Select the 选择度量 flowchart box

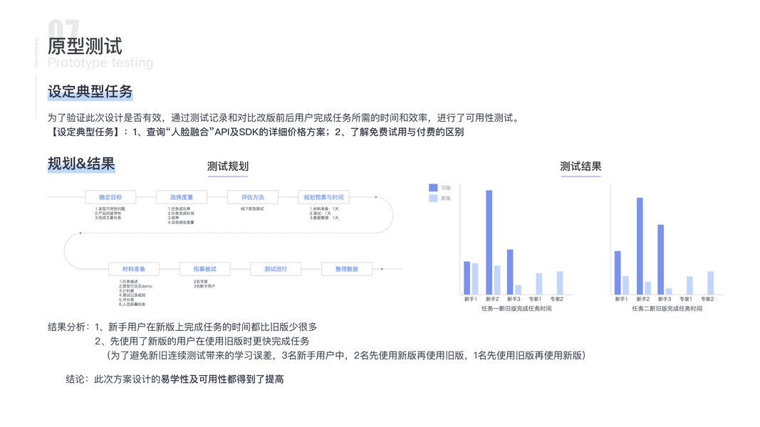coord(182,197)
